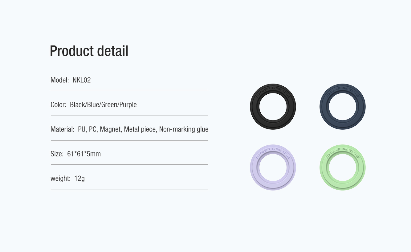Click the NKL02 model number
411x252 pixels.
coord(82,80)
